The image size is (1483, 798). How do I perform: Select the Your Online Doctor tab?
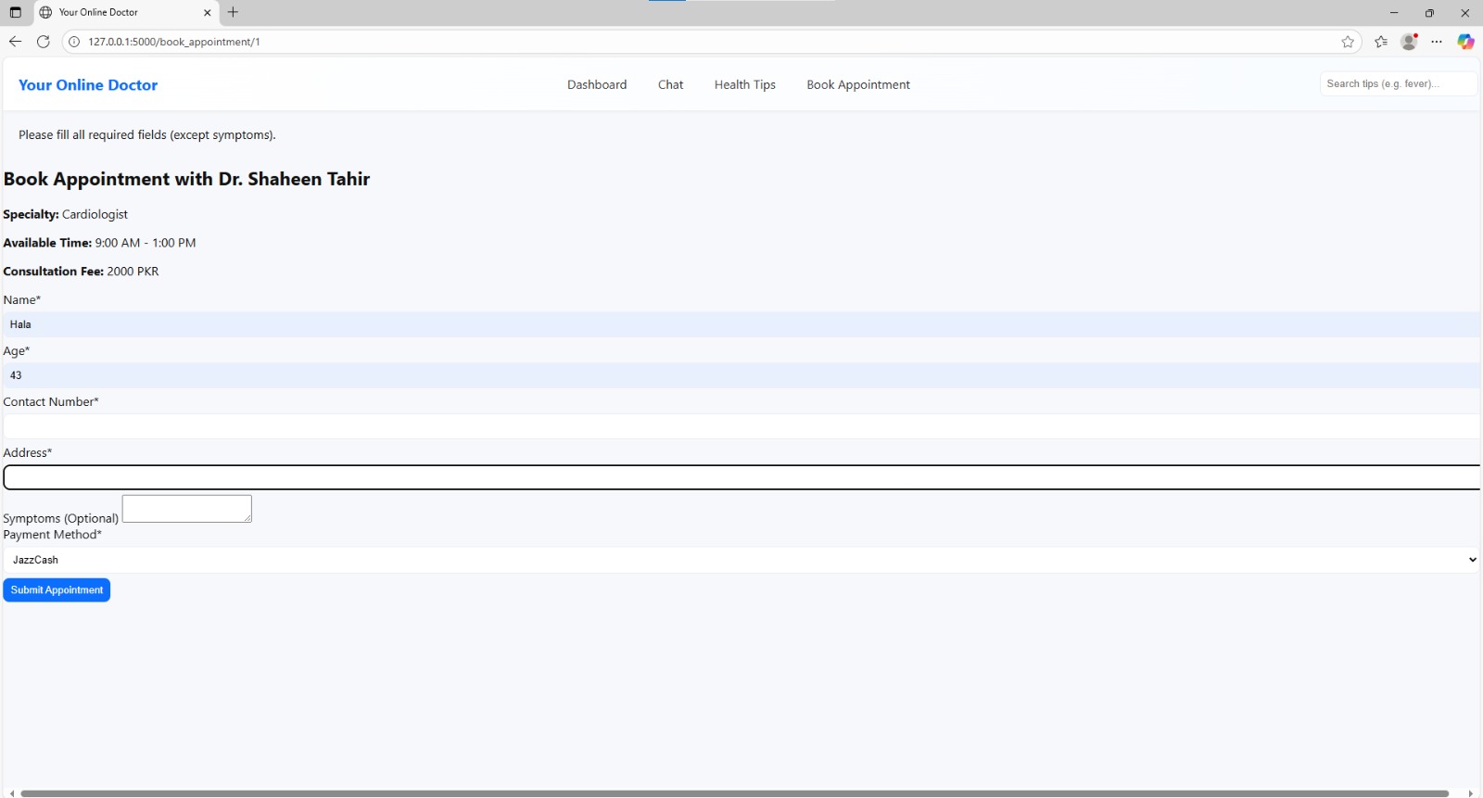pyautogui.click(x=126, y=12)
